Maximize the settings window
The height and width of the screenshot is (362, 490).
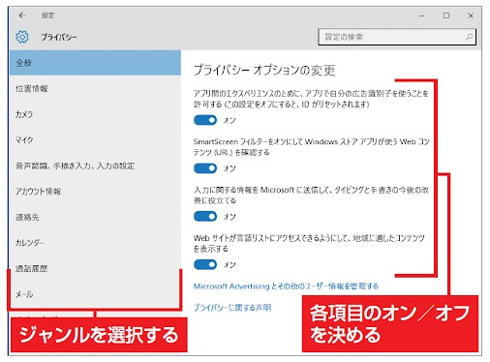coord(446,15)
